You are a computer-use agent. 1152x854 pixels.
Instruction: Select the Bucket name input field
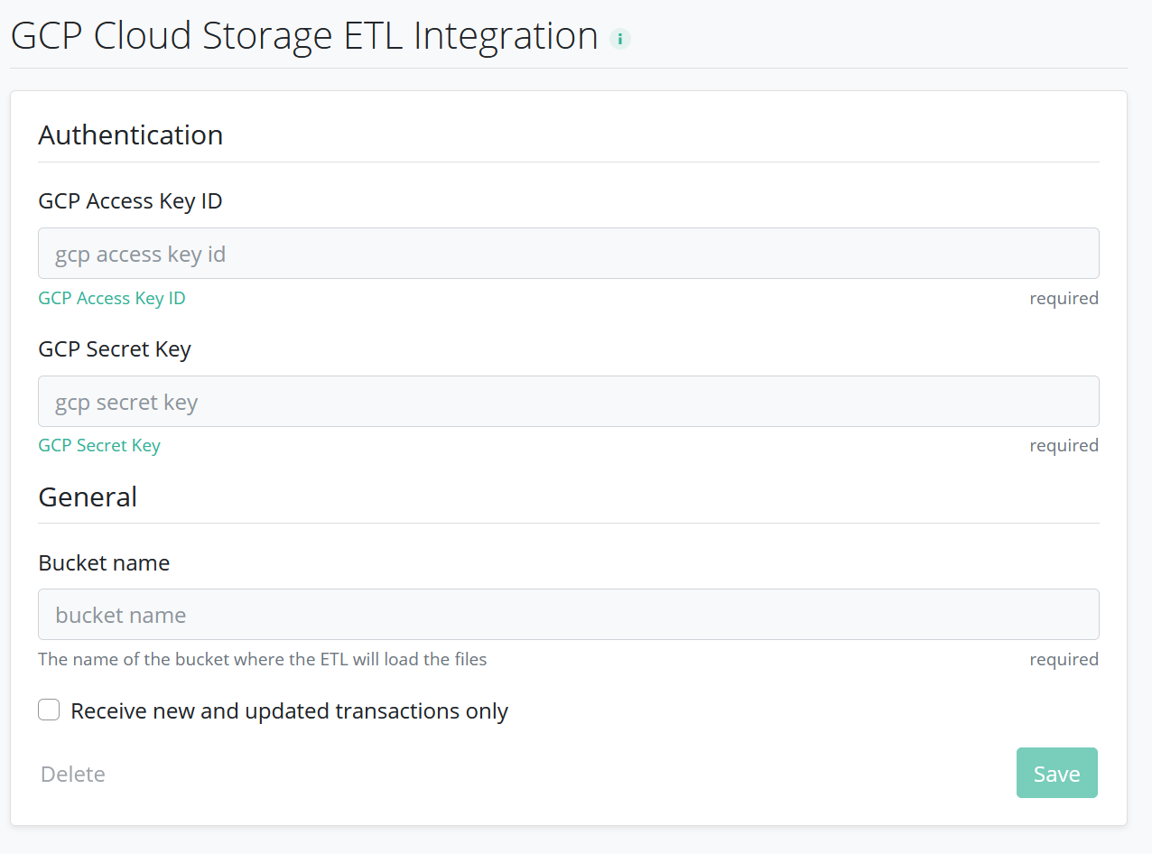click(x=569, y=615)
